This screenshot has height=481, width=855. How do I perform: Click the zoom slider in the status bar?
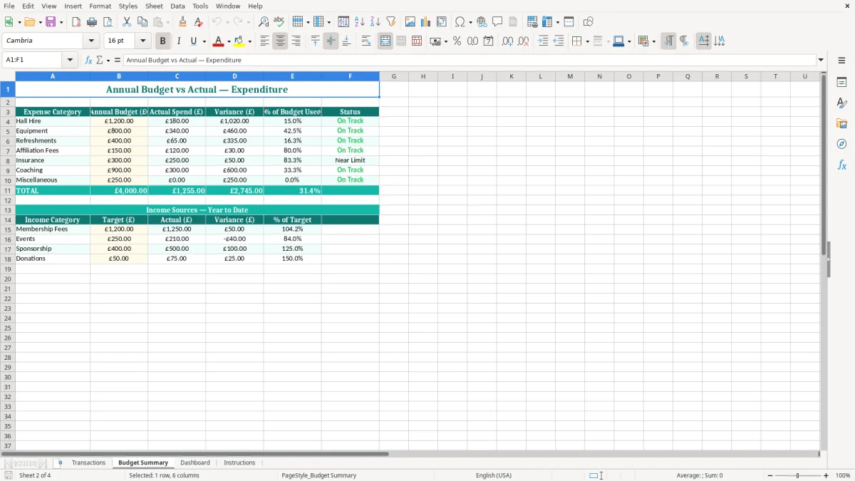pyautogui.click(x=798, y=475)
